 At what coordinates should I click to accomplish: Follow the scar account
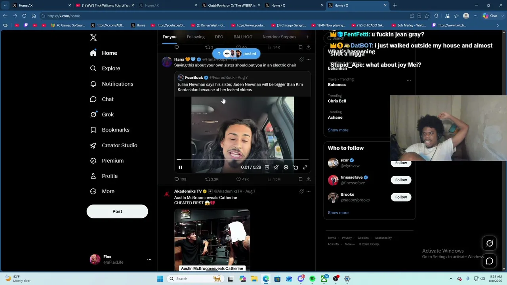(401, 163)
